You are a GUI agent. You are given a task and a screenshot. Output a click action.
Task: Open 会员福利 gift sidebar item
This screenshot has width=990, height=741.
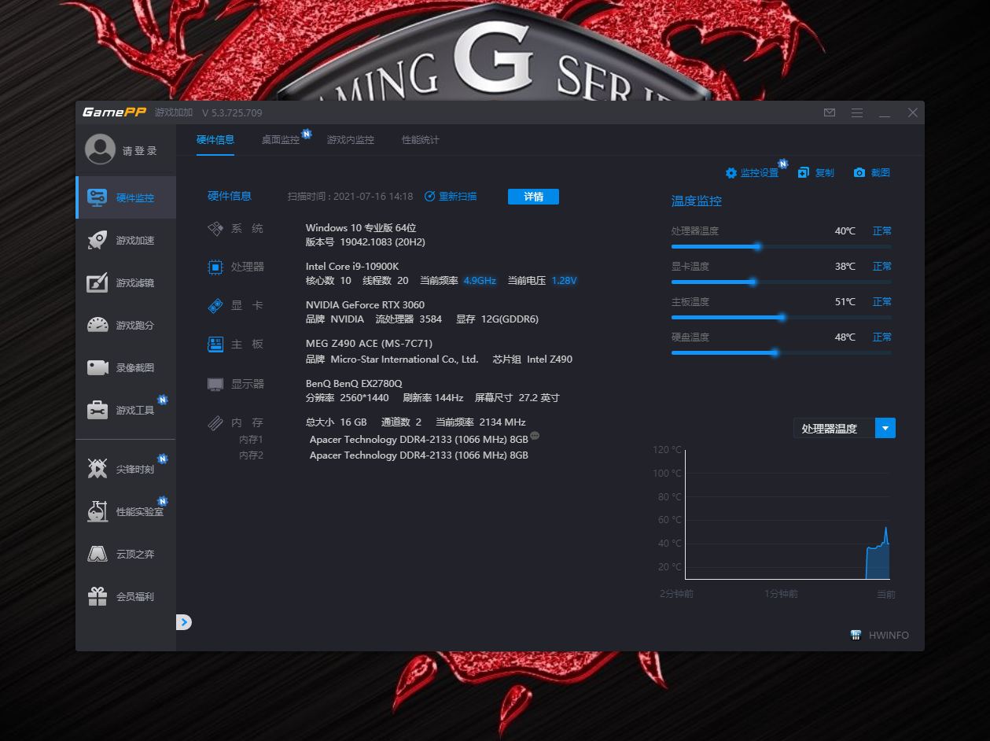point(126,596)
